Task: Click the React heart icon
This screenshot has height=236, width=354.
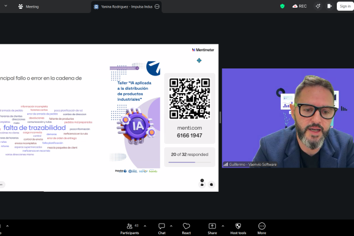Action: coord(186,228)
